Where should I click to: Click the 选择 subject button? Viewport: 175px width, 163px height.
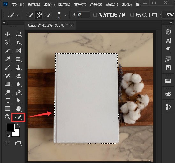[169, 15]
